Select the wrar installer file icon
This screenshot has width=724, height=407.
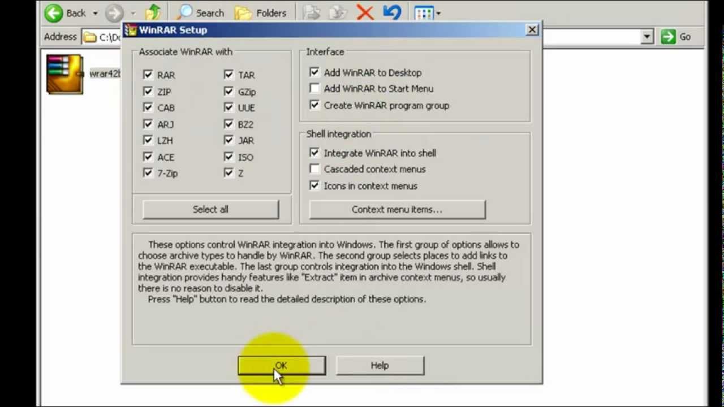tap(64, 74)
